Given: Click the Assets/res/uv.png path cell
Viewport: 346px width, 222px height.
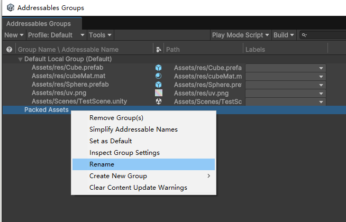Looking at the screenshot, I should pyautogui.click(x=201, y=93).
